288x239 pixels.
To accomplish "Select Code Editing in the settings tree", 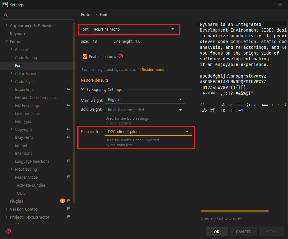I will click(x=26, y=58).
